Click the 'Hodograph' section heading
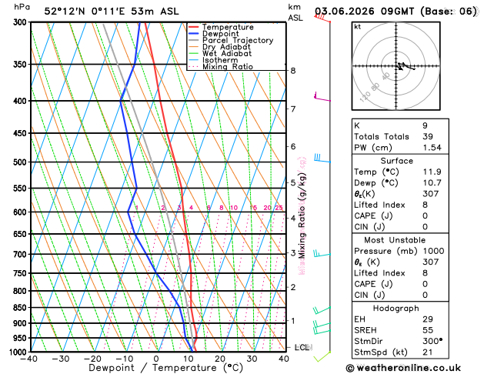The width and height of the screenshot is (484, 374). [x=396, y=309]
